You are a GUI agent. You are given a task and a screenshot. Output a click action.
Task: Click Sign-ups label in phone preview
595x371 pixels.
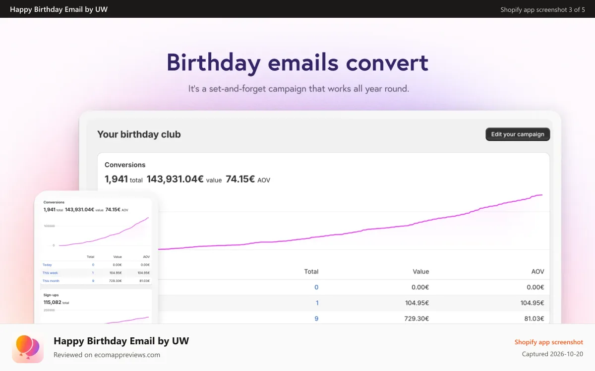[51, 295]
